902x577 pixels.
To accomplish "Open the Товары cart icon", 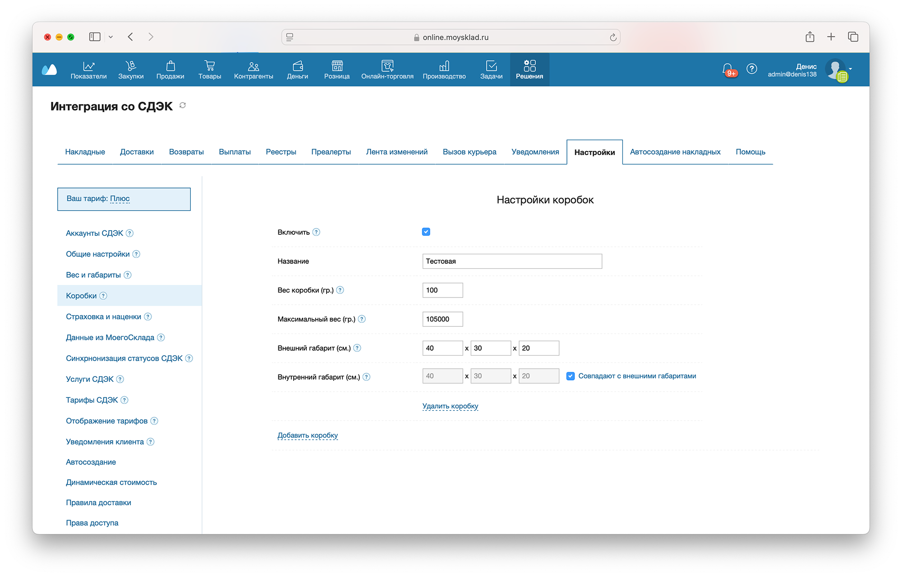I will click(210, 66).
